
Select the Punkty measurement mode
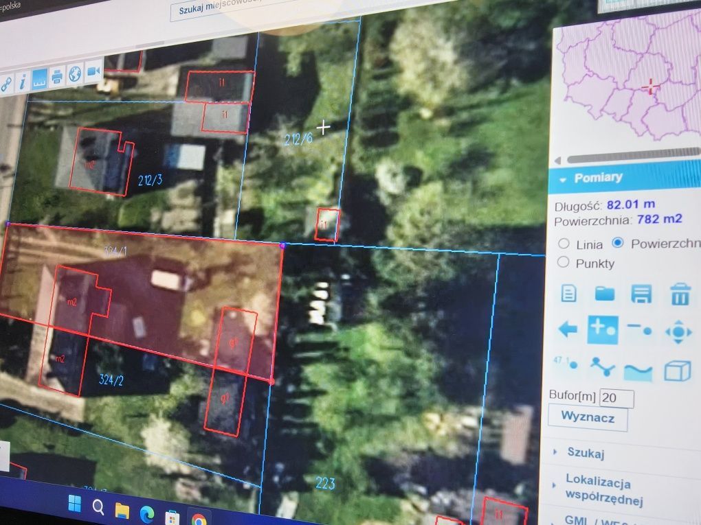click(x=564, y=262)
